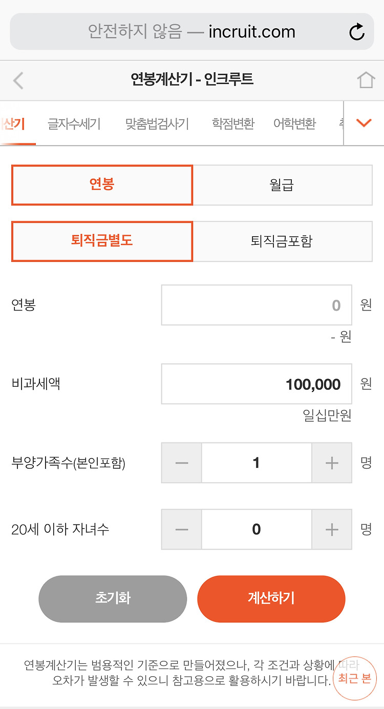Increase 20세 이하 자녀수 with plus
Viewport: 384px width, 709px height.
(332, 529)
